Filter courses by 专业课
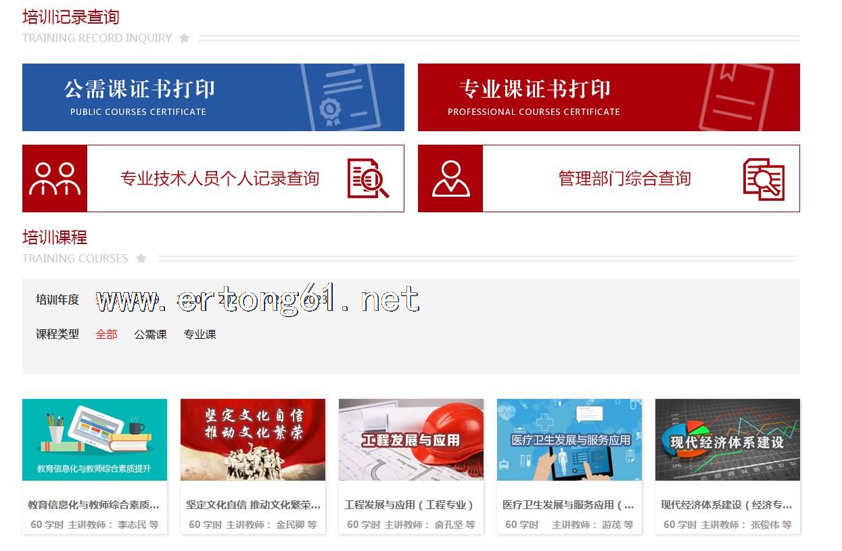Screen dimensions: 842x551 tap(200, 334)
